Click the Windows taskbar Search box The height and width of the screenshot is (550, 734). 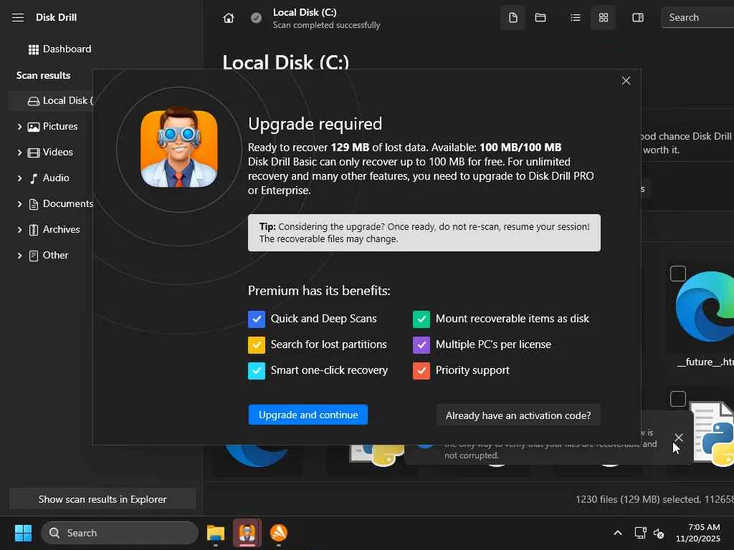tap(120, 533)
